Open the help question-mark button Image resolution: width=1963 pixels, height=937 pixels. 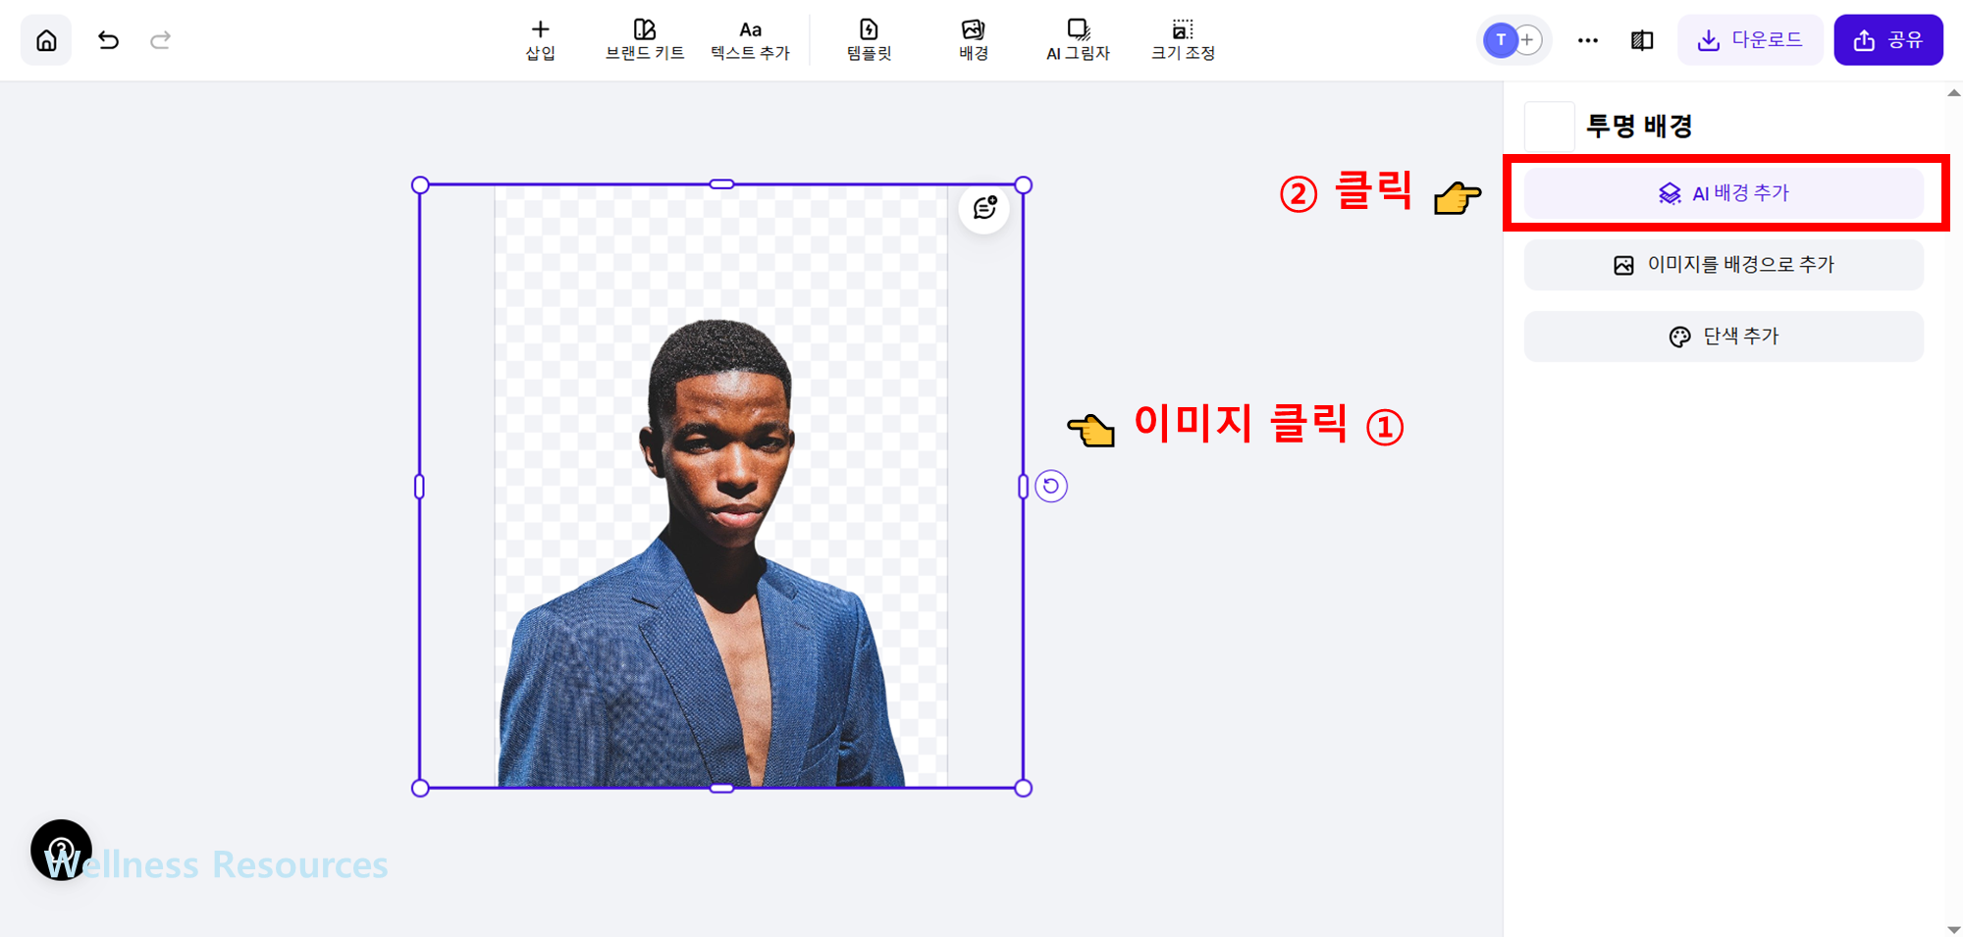pos(61,850)
